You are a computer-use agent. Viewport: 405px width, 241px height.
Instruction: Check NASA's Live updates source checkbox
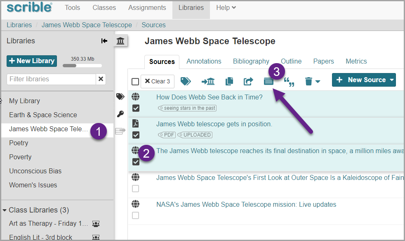pos(136,215)
